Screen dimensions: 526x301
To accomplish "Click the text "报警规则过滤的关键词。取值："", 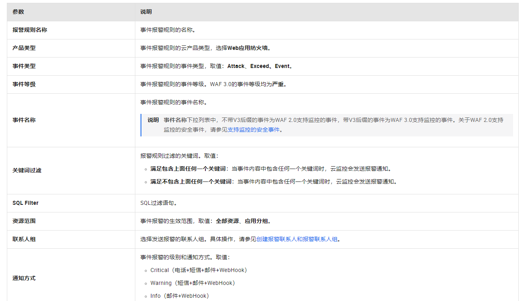I will pyautogui.click(x=179, y=156).
